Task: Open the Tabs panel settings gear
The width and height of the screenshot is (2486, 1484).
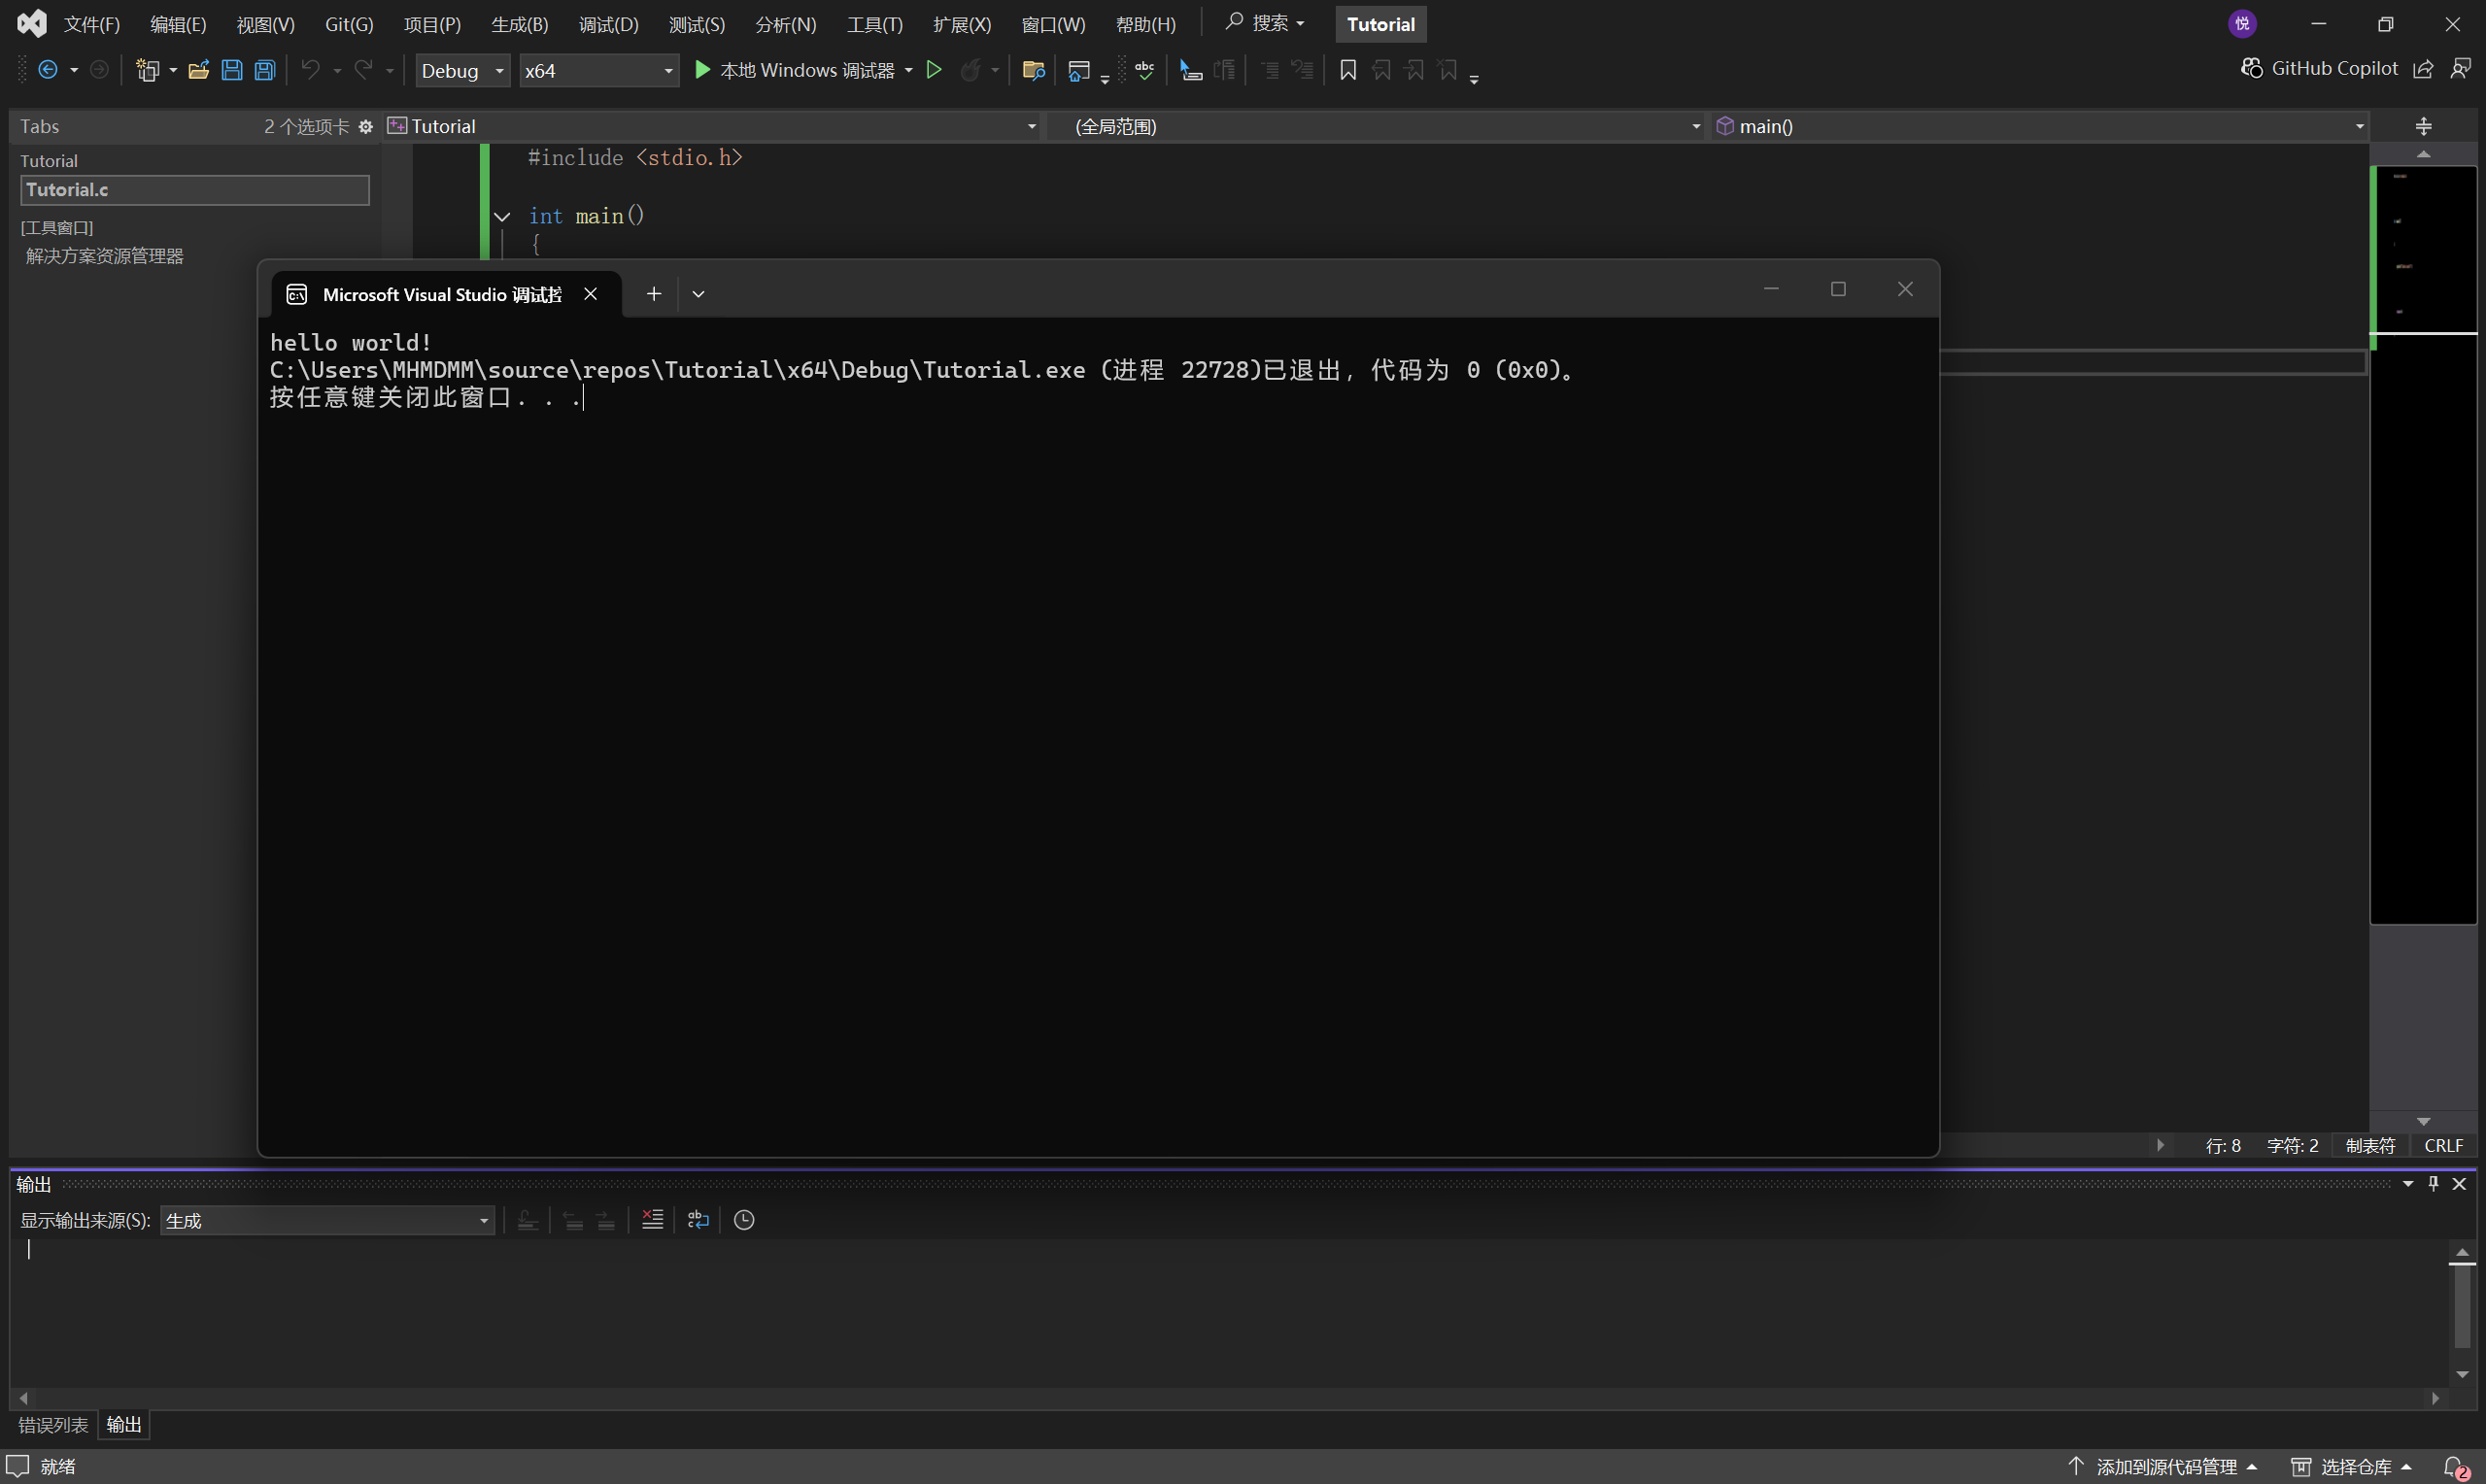Action: 366,126
